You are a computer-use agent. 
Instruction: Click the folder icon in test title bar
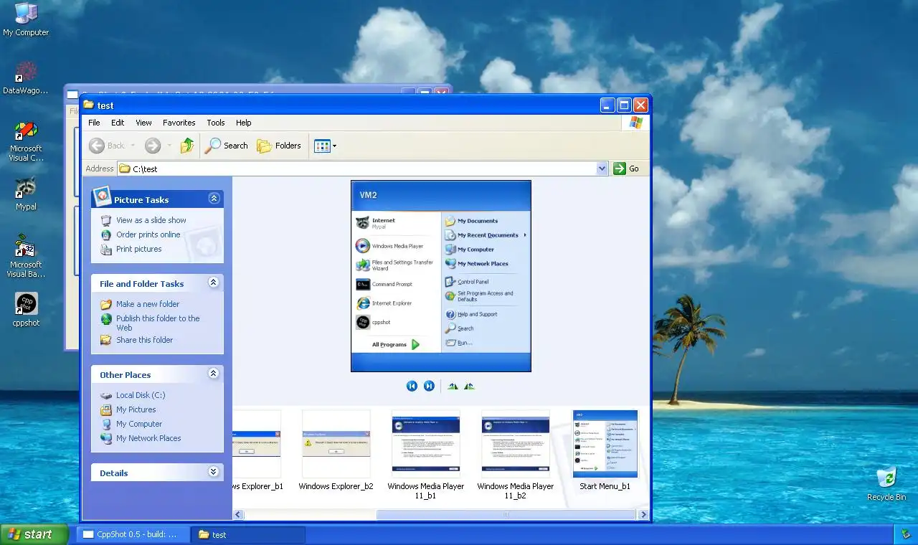(89, 105)
